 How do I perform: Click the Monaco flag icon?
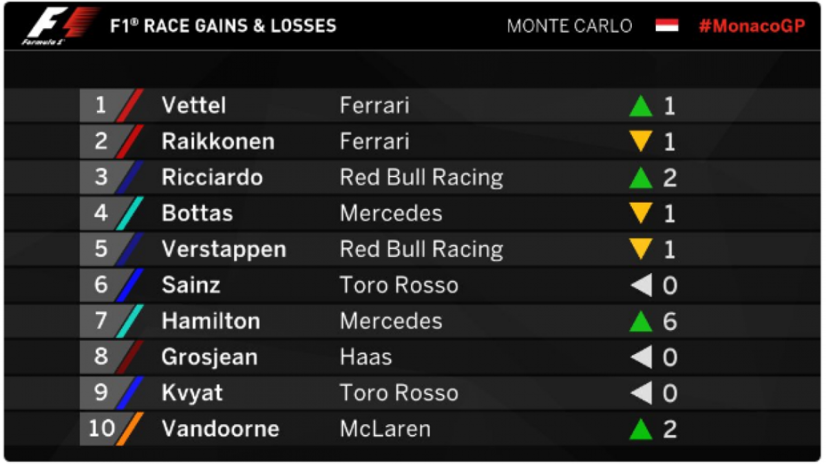click(666, 26)
